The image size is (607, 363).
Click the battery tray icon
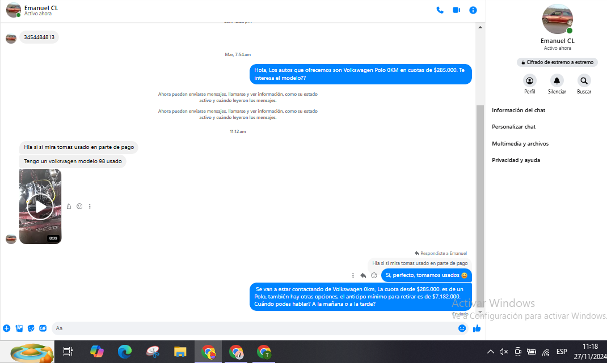[x=532, y=352]
